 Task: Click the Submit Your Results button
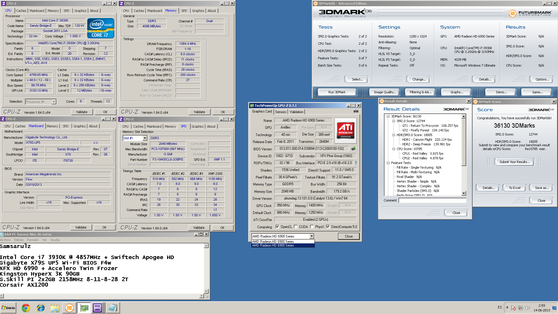pos(514,162)
